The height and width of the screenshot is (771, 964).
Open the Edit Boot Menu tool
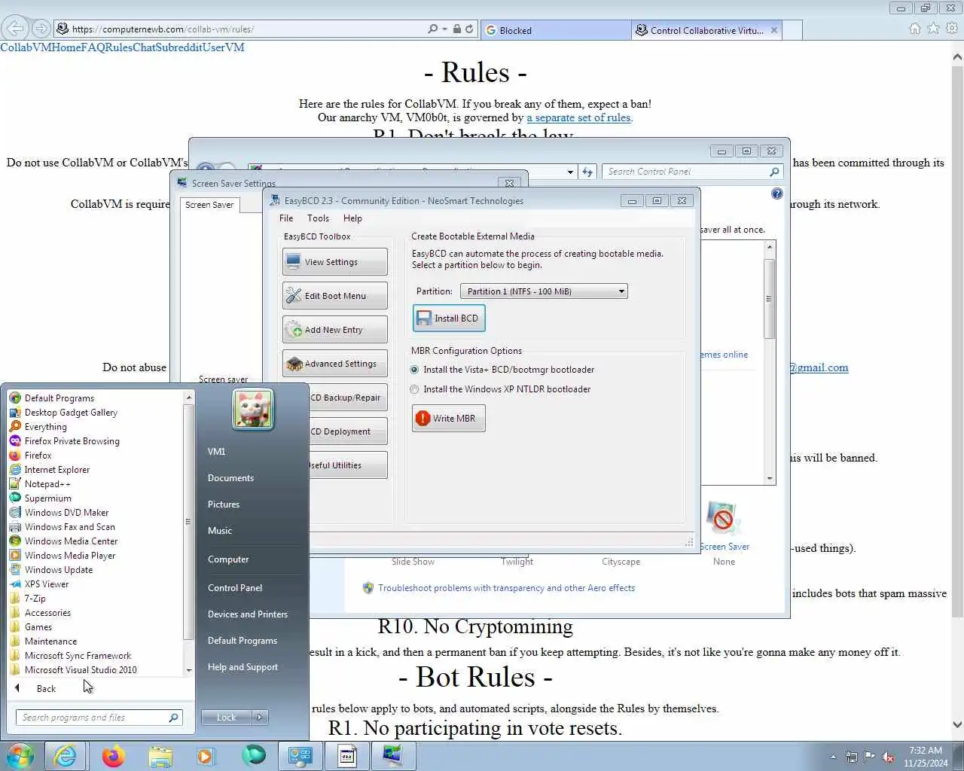click(x=334, y=296)
